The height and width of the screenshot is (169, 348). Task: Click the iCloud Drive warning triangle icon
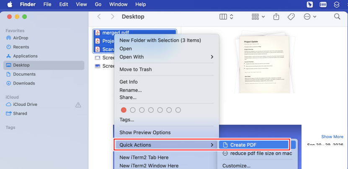tap(78, 105)
